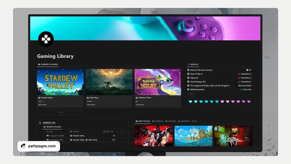Open the Gaming Log link

pos(49,123)
